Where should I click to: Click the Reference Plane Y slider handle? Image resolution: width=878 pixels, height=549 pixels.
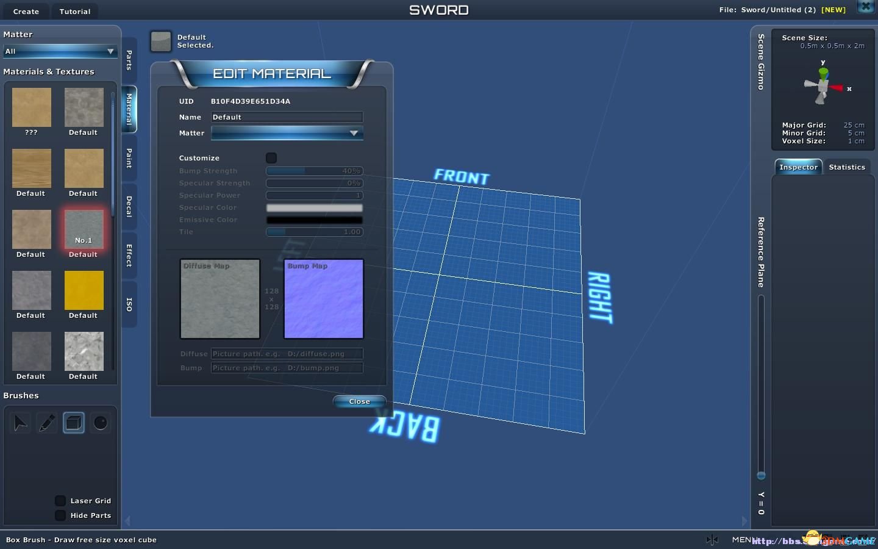tap(761, 475)
